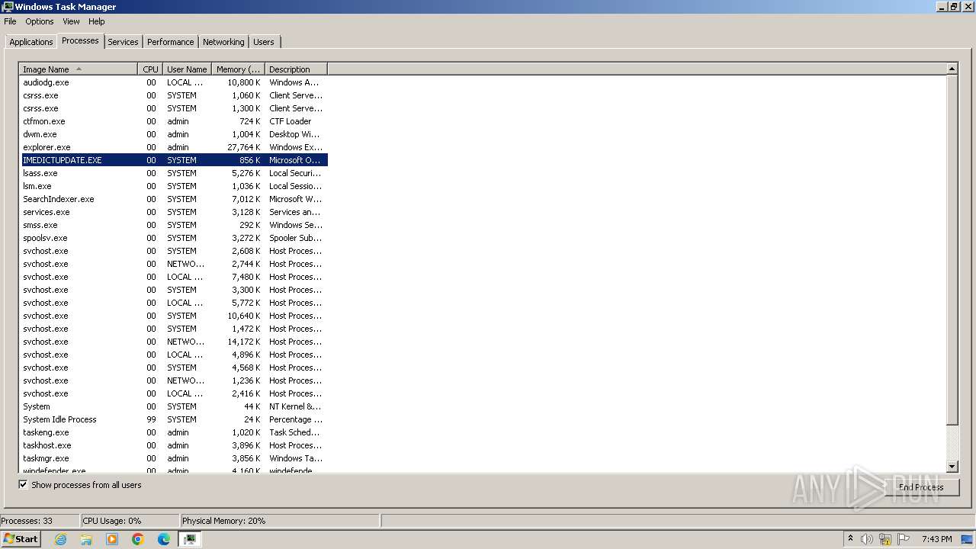Image resolution: width=976 pixels, height=549 pixels.
Task: Switch to the Services tab
Action: [x=123, y=42]
